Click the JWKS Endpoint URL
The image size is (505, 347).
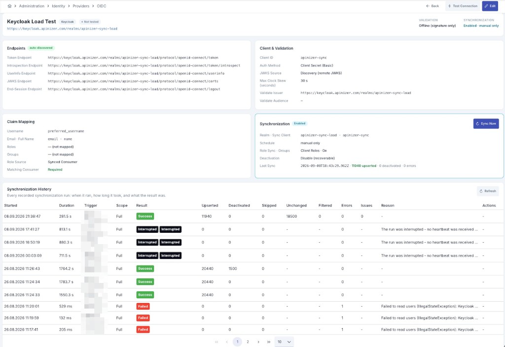(133, 81)
